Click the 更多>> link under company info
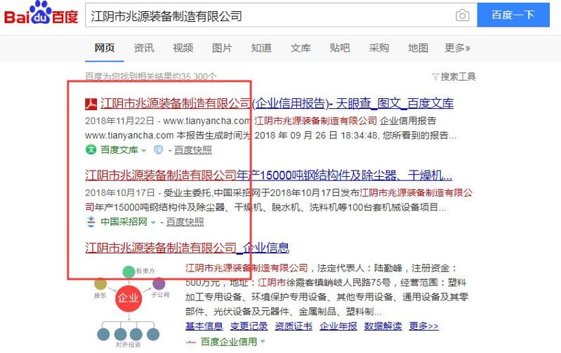Image resolution: width=561 pixels, height=353 pixels. (x=423, y=326)
